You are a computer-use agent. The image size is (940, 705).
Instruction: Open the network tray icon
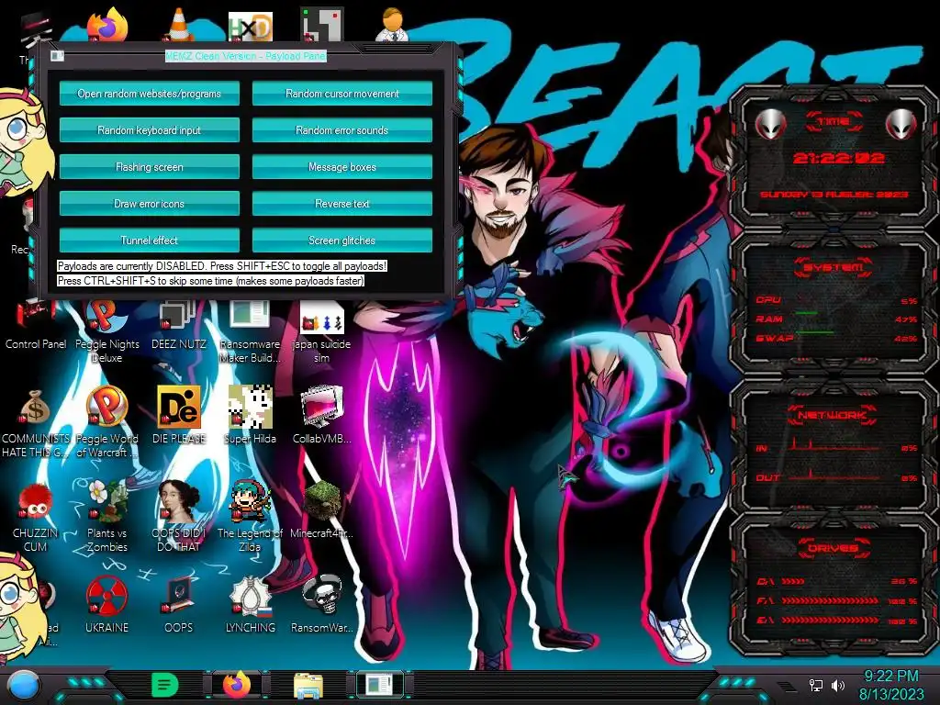pyautogui.click(x=815, y=685)
